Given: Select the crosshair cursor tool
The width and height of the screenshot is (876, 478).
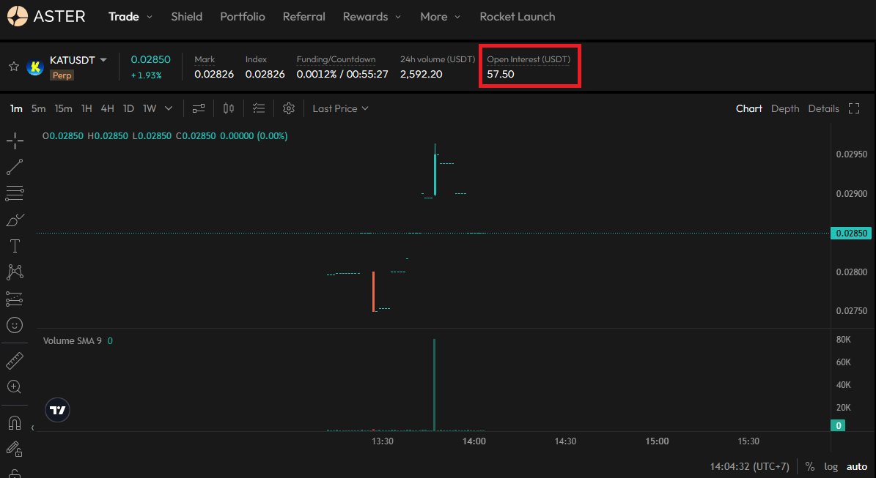Looking at the screenshot, I should [15, 141].
